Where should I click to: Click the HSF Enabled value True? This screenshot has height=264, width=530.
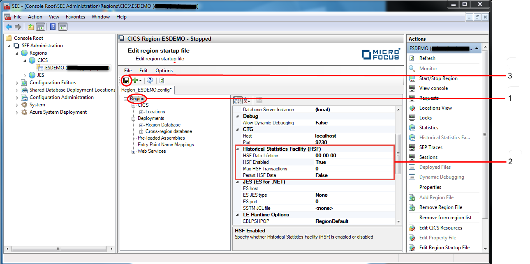tap(321, 162)
